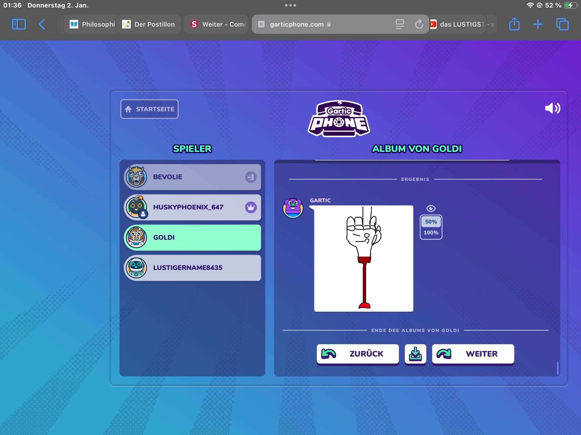
Task: Mute the game sound speaker icon
Action: click(x=552, y=108)
